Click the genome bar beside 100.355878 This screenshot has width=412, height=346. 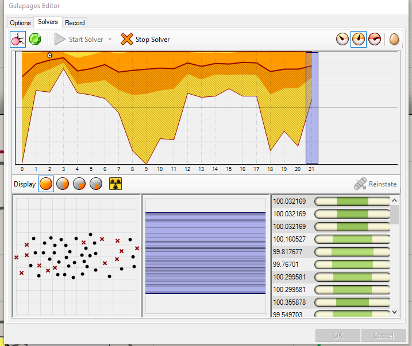click(352, 302)
